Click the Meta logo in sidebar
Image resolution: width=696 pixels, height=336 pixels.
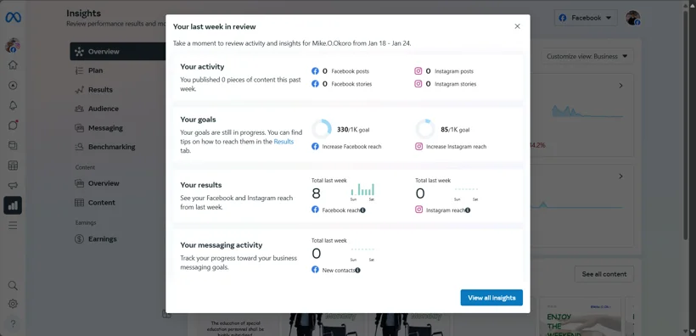[13, 18]
